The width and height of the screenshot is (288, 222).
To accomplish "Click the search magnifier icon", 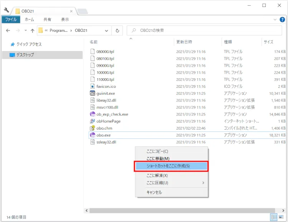I will [134, 30].
